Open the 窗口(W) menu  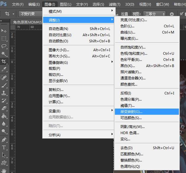pyautogui.click(x=162, y=4)
